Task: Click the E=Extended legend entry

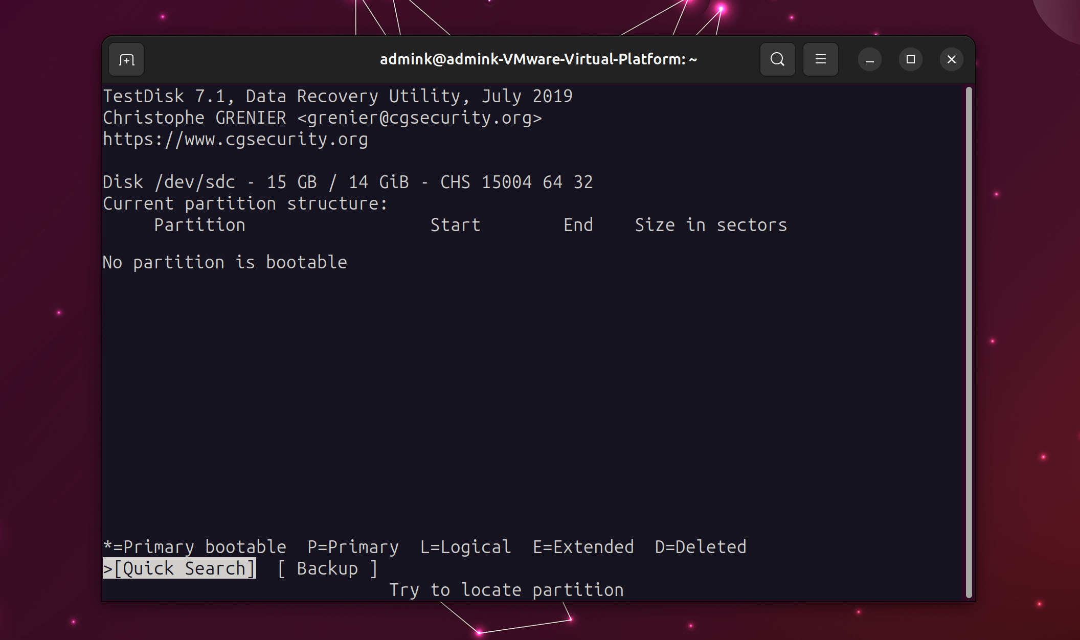Action: [583, 546]
